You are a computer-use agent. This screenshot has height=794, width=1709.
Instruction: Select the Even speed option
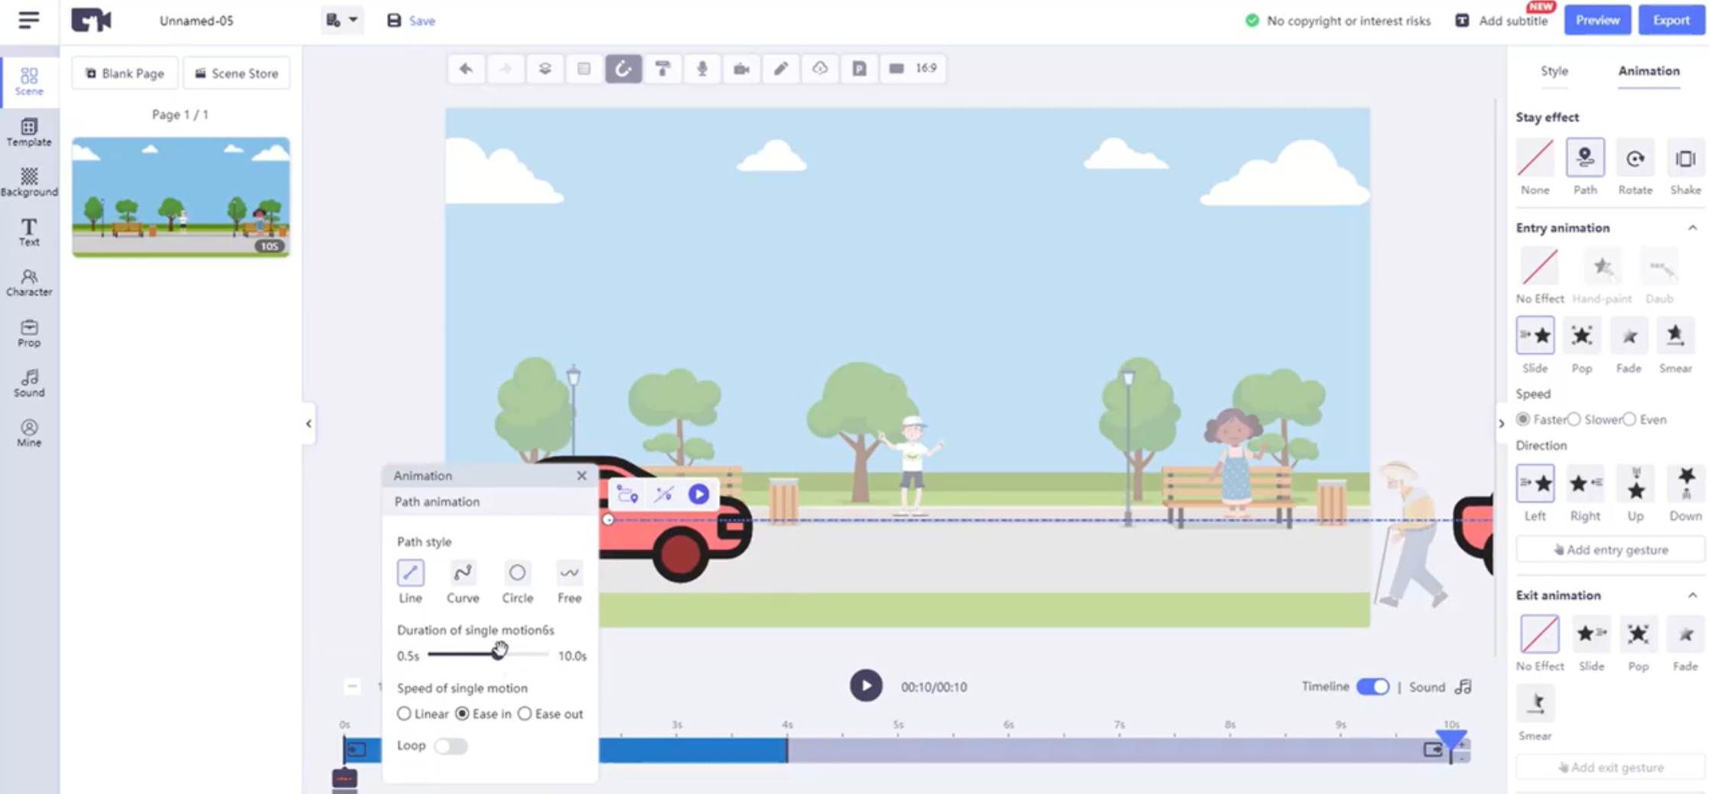coord(1629,419)
